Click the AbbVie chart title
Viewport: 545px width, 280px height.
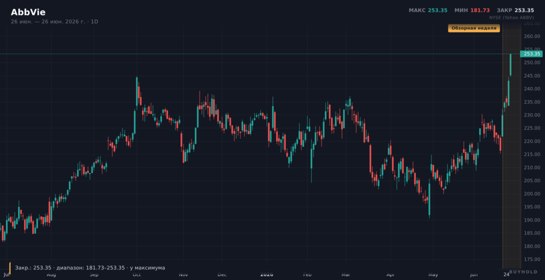point(28,12)
